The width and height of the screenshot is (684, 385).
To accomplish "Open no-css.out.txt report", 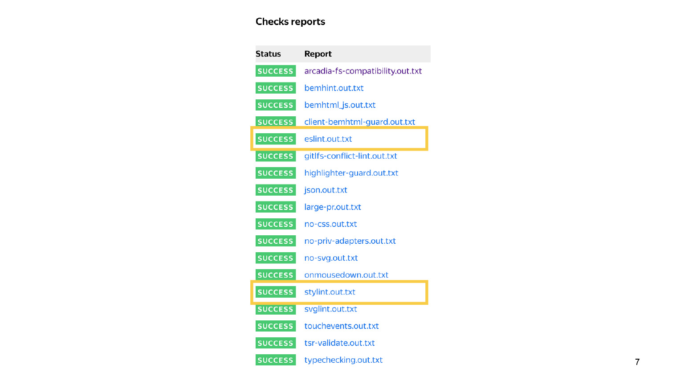I will click(330, 224).
